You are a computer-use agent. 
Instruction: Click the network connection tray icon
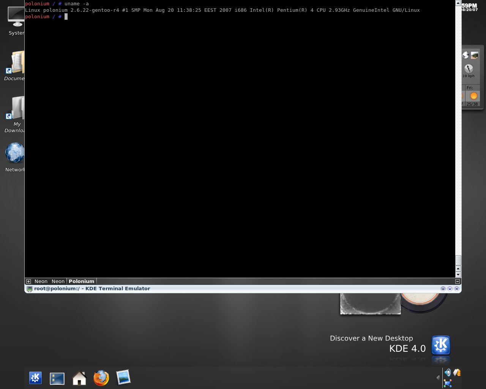click(x=448, y=383)
